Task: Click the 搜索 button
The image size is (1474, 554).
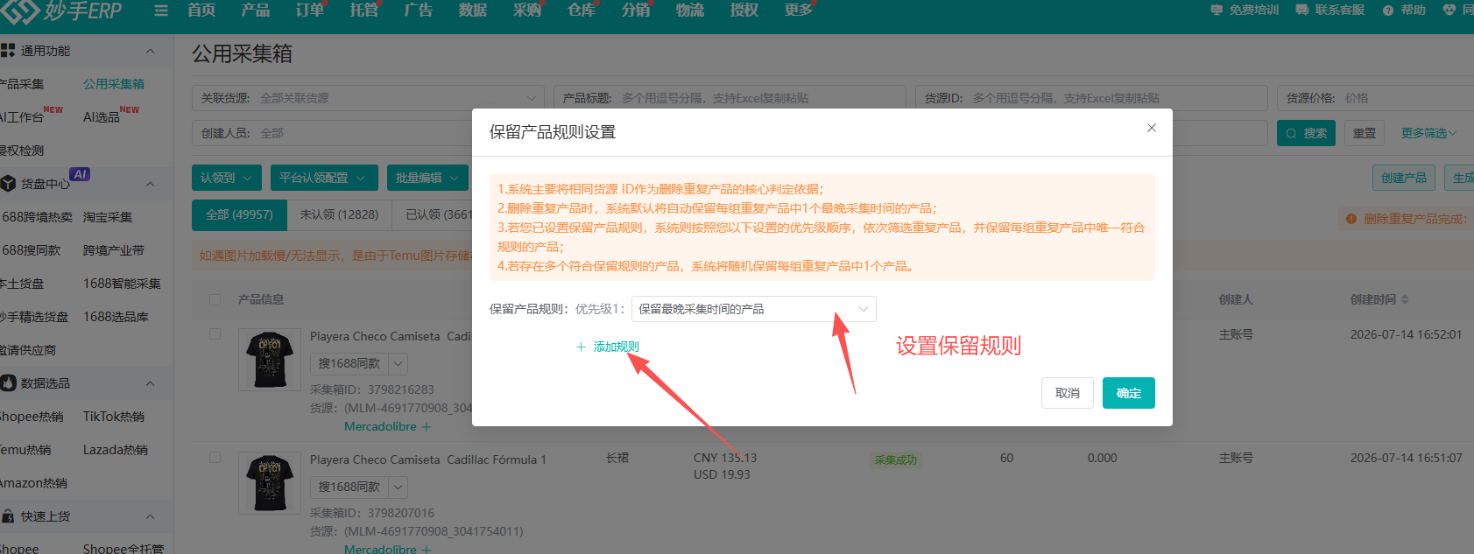Action: point(1306,133)
